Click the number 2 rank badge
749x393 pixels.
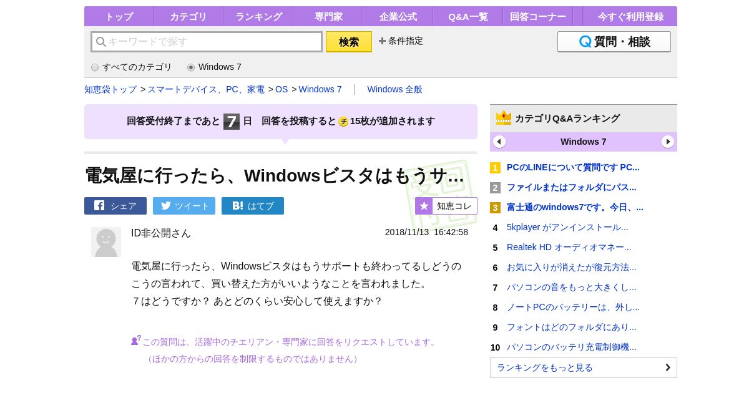tap(495, 188)
